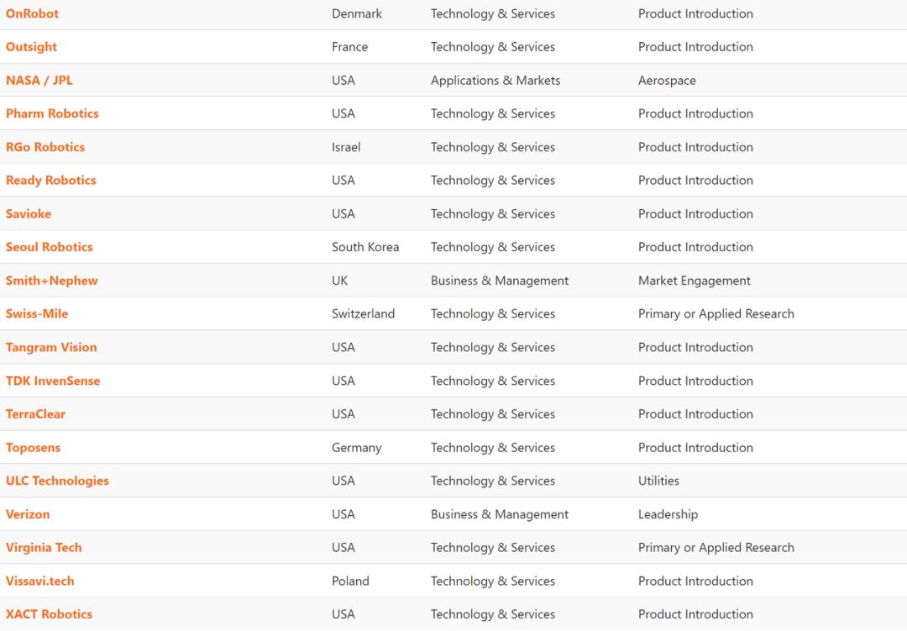Click the Outsight link
The height and width of the screenshot is (631, 907).
coord(31,47)
